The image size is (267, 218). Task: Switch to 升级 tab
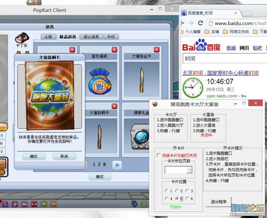pos(111,37)
